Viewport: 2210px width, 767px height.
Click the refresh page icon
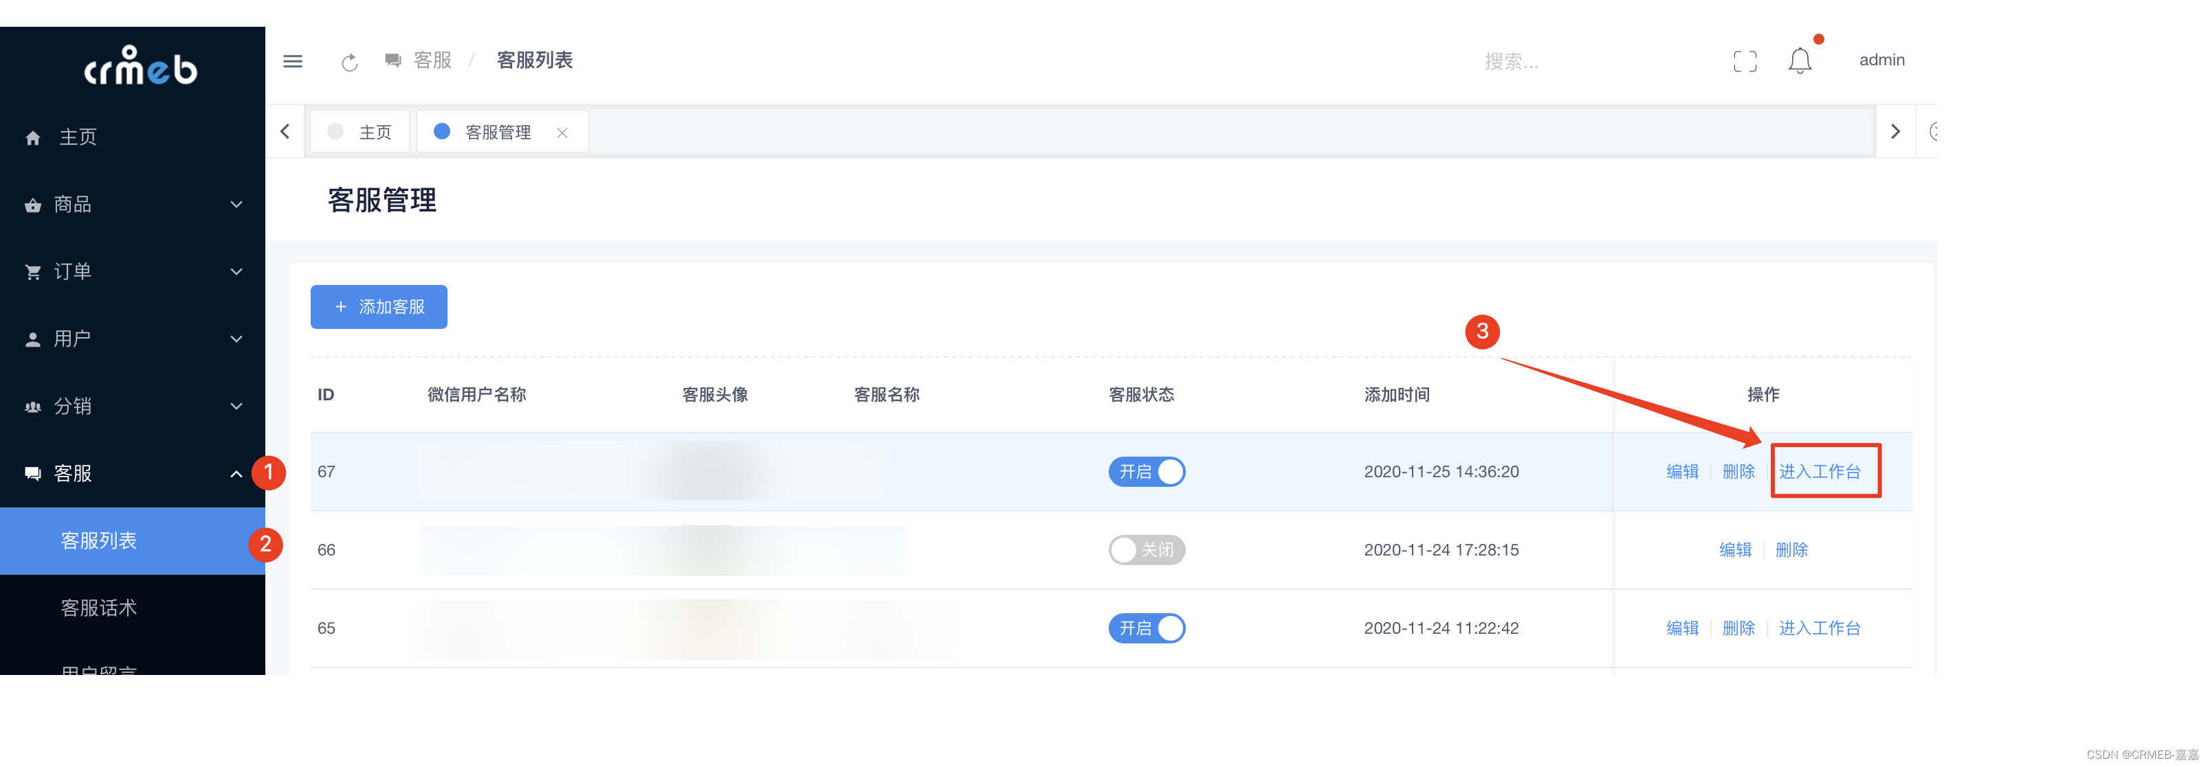click(349, 62)
